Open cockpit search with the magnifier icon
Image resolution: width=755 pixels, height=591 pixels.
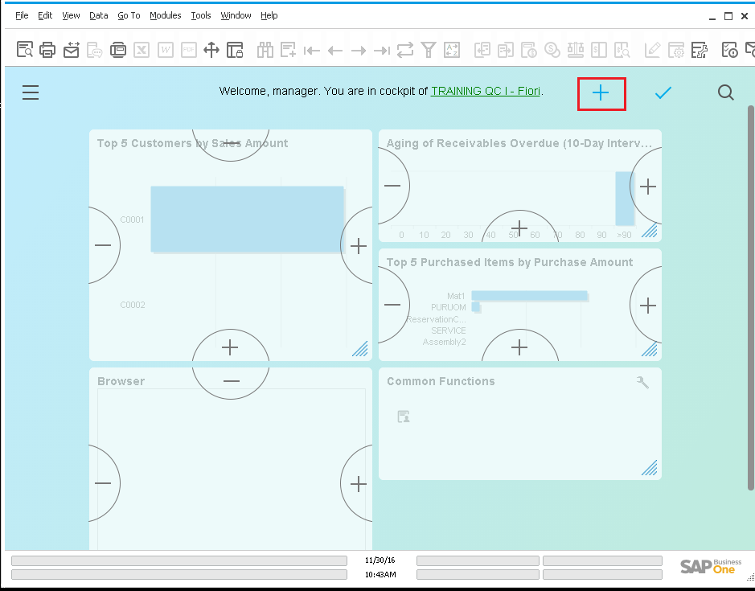point(725,92)
